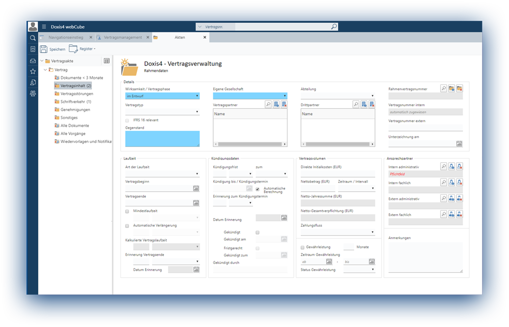This screenshot has width=509, height=327.
Task: Toggle IFRS 16 relevant checkbox
Action: tap(127, 121)
